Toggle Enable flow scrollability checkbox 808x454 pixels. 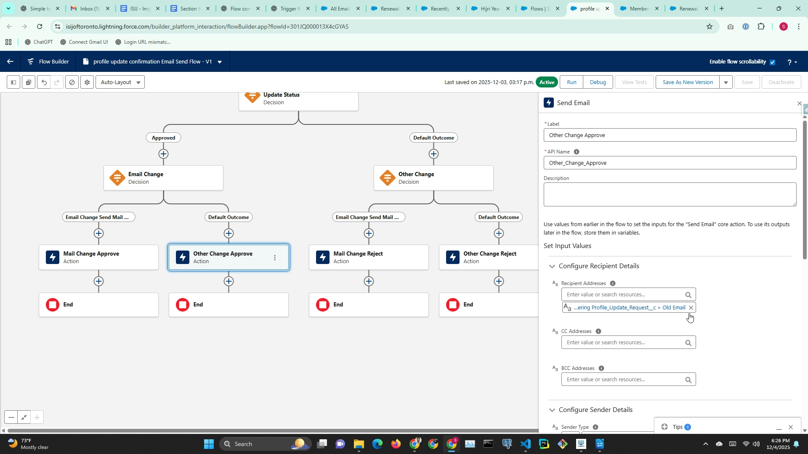click(773, 62)
